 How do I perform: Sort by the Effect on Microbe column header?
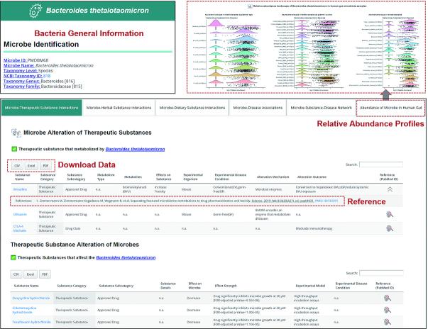click(x=194, y=286)
